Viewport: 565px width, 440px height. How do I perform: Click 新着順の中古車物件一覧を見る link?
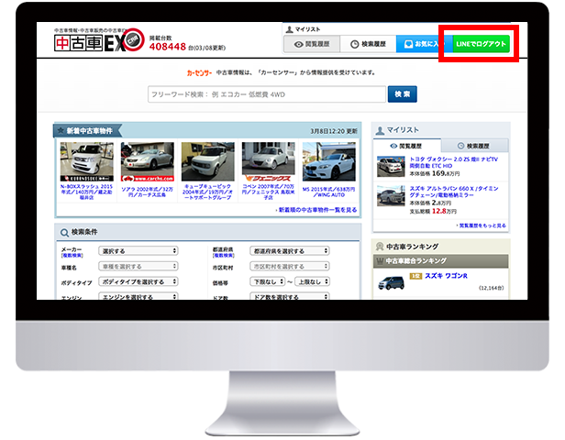(x=315, y=210)
